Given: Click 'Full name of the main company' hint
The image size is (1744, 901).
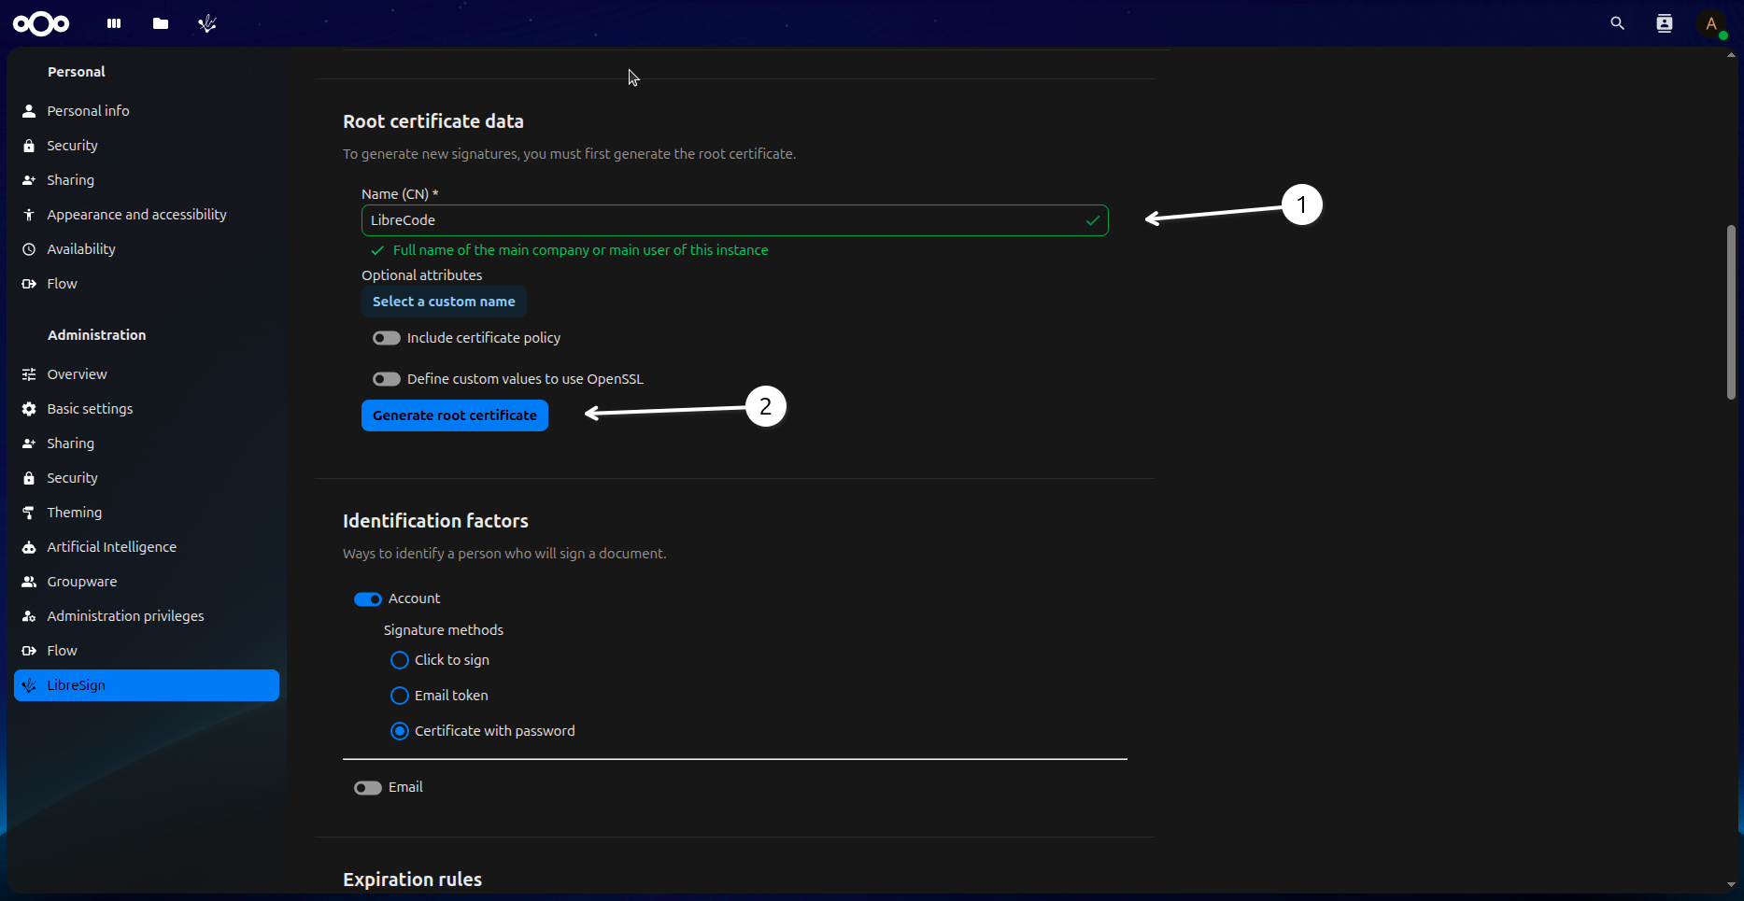Looking at the screenshot, I should pos(580,250).
